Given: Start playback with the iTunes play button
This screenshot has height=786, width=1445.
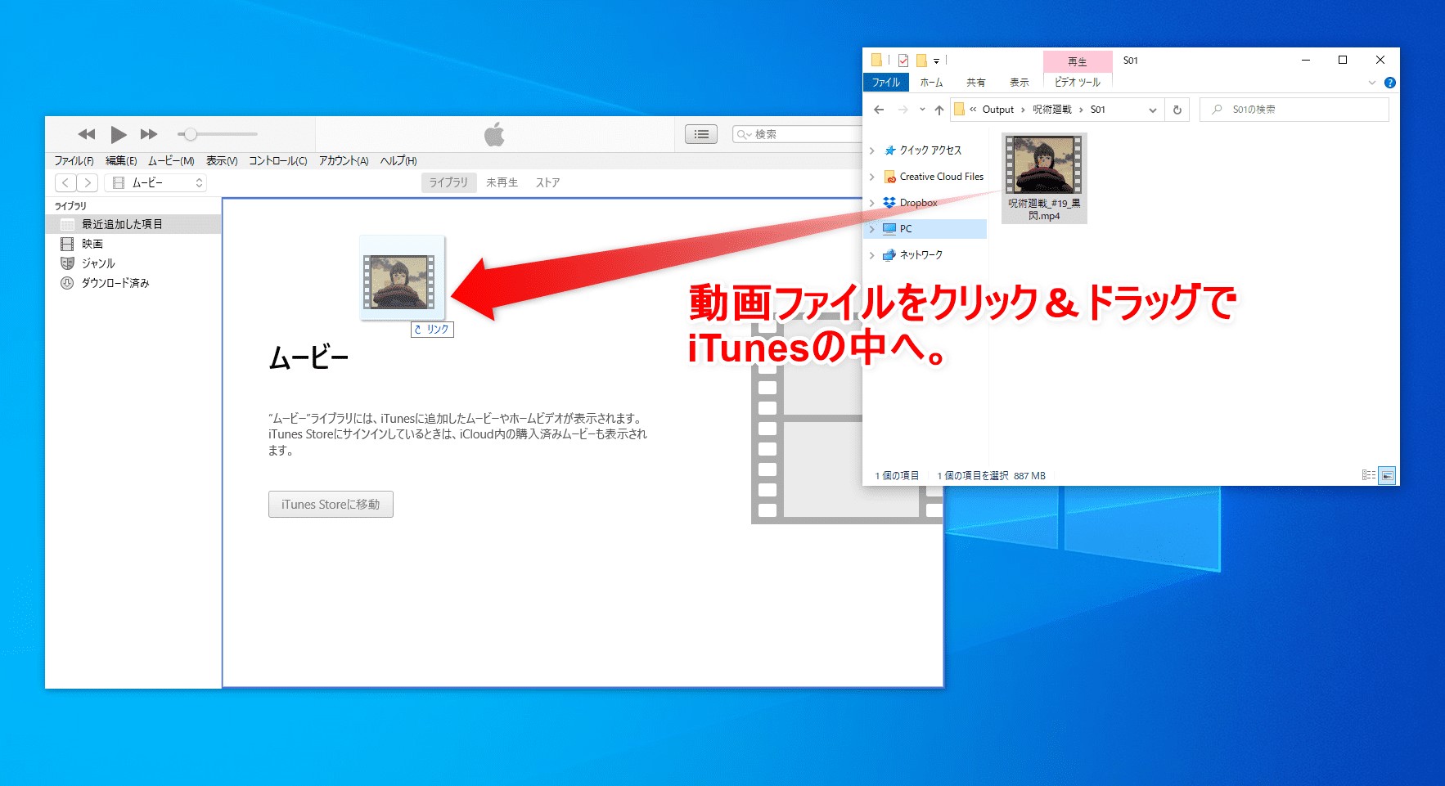Looking at the screenshot, I should [119, 134].
